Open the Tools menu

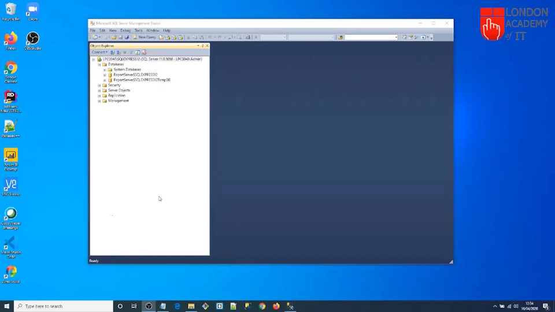(x=138, y=31)
